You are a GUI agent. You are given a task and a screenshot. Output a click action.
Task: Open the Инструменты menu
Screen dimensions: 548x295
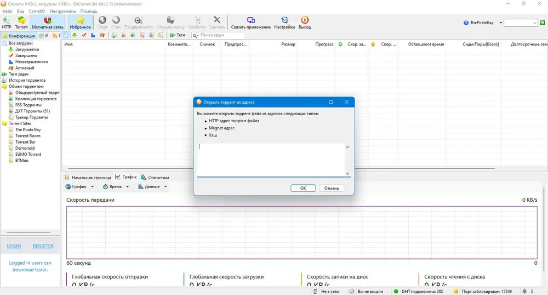tap(62, 11)
